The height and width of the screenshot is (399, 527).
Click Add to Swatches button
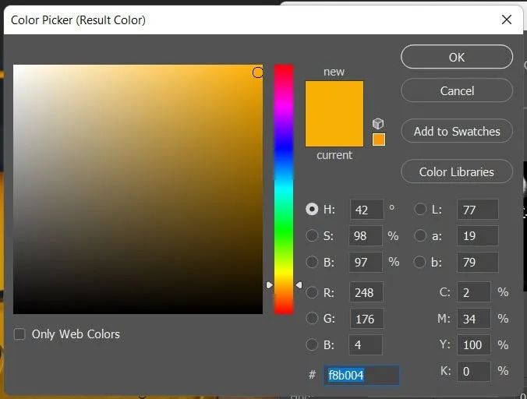pyautogui.click(x=457, y=131)
